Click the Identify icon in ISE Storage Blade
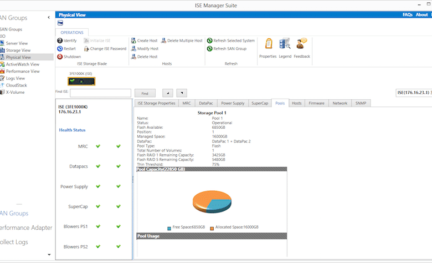This screenshot has width=432, height=263. (x=60, y=41)
